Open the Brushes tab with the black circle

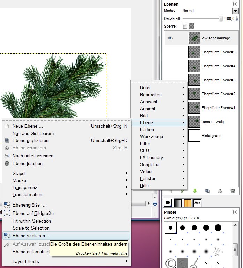[168, 203]
